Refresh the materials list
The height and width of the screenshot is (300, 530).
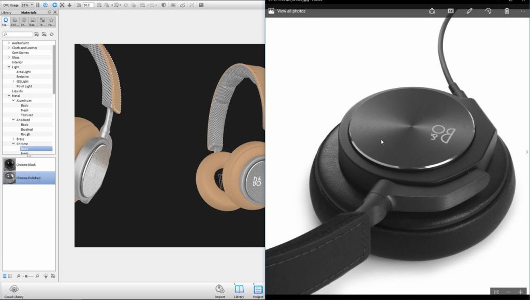pyautogui.click(x=52, y=34)
